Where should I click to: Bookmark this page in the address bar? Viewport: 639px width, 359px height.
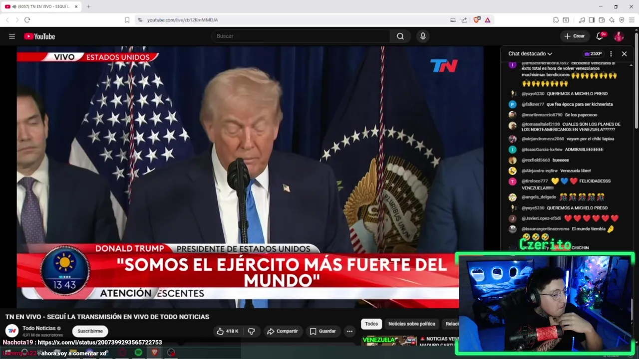pyautogui.click(x=127, y=20)
